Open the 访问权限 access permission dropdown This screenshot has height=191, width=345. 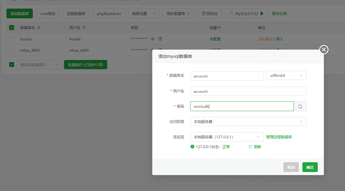pos(248,122)
